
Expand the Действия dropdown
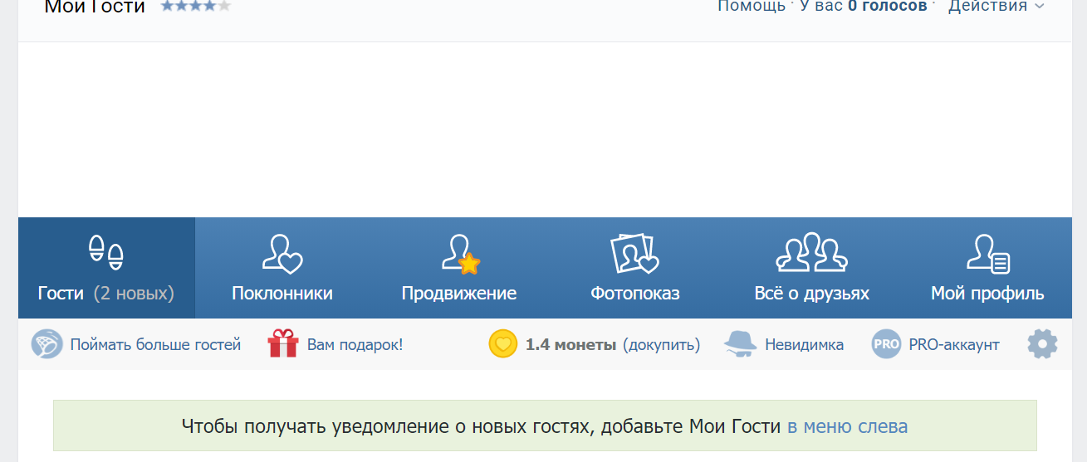click(x=996, y=7)
